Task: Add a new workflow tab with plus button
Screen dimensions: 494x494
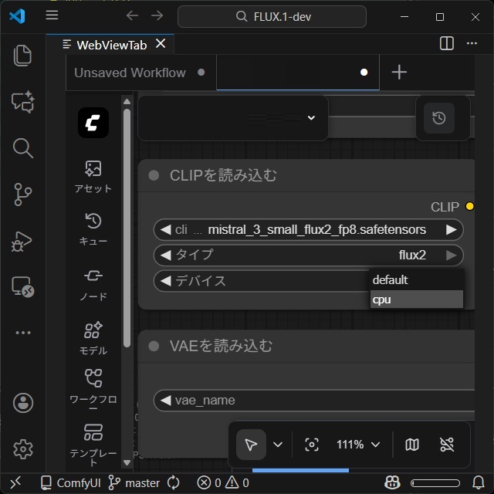Action: [399, 73]
